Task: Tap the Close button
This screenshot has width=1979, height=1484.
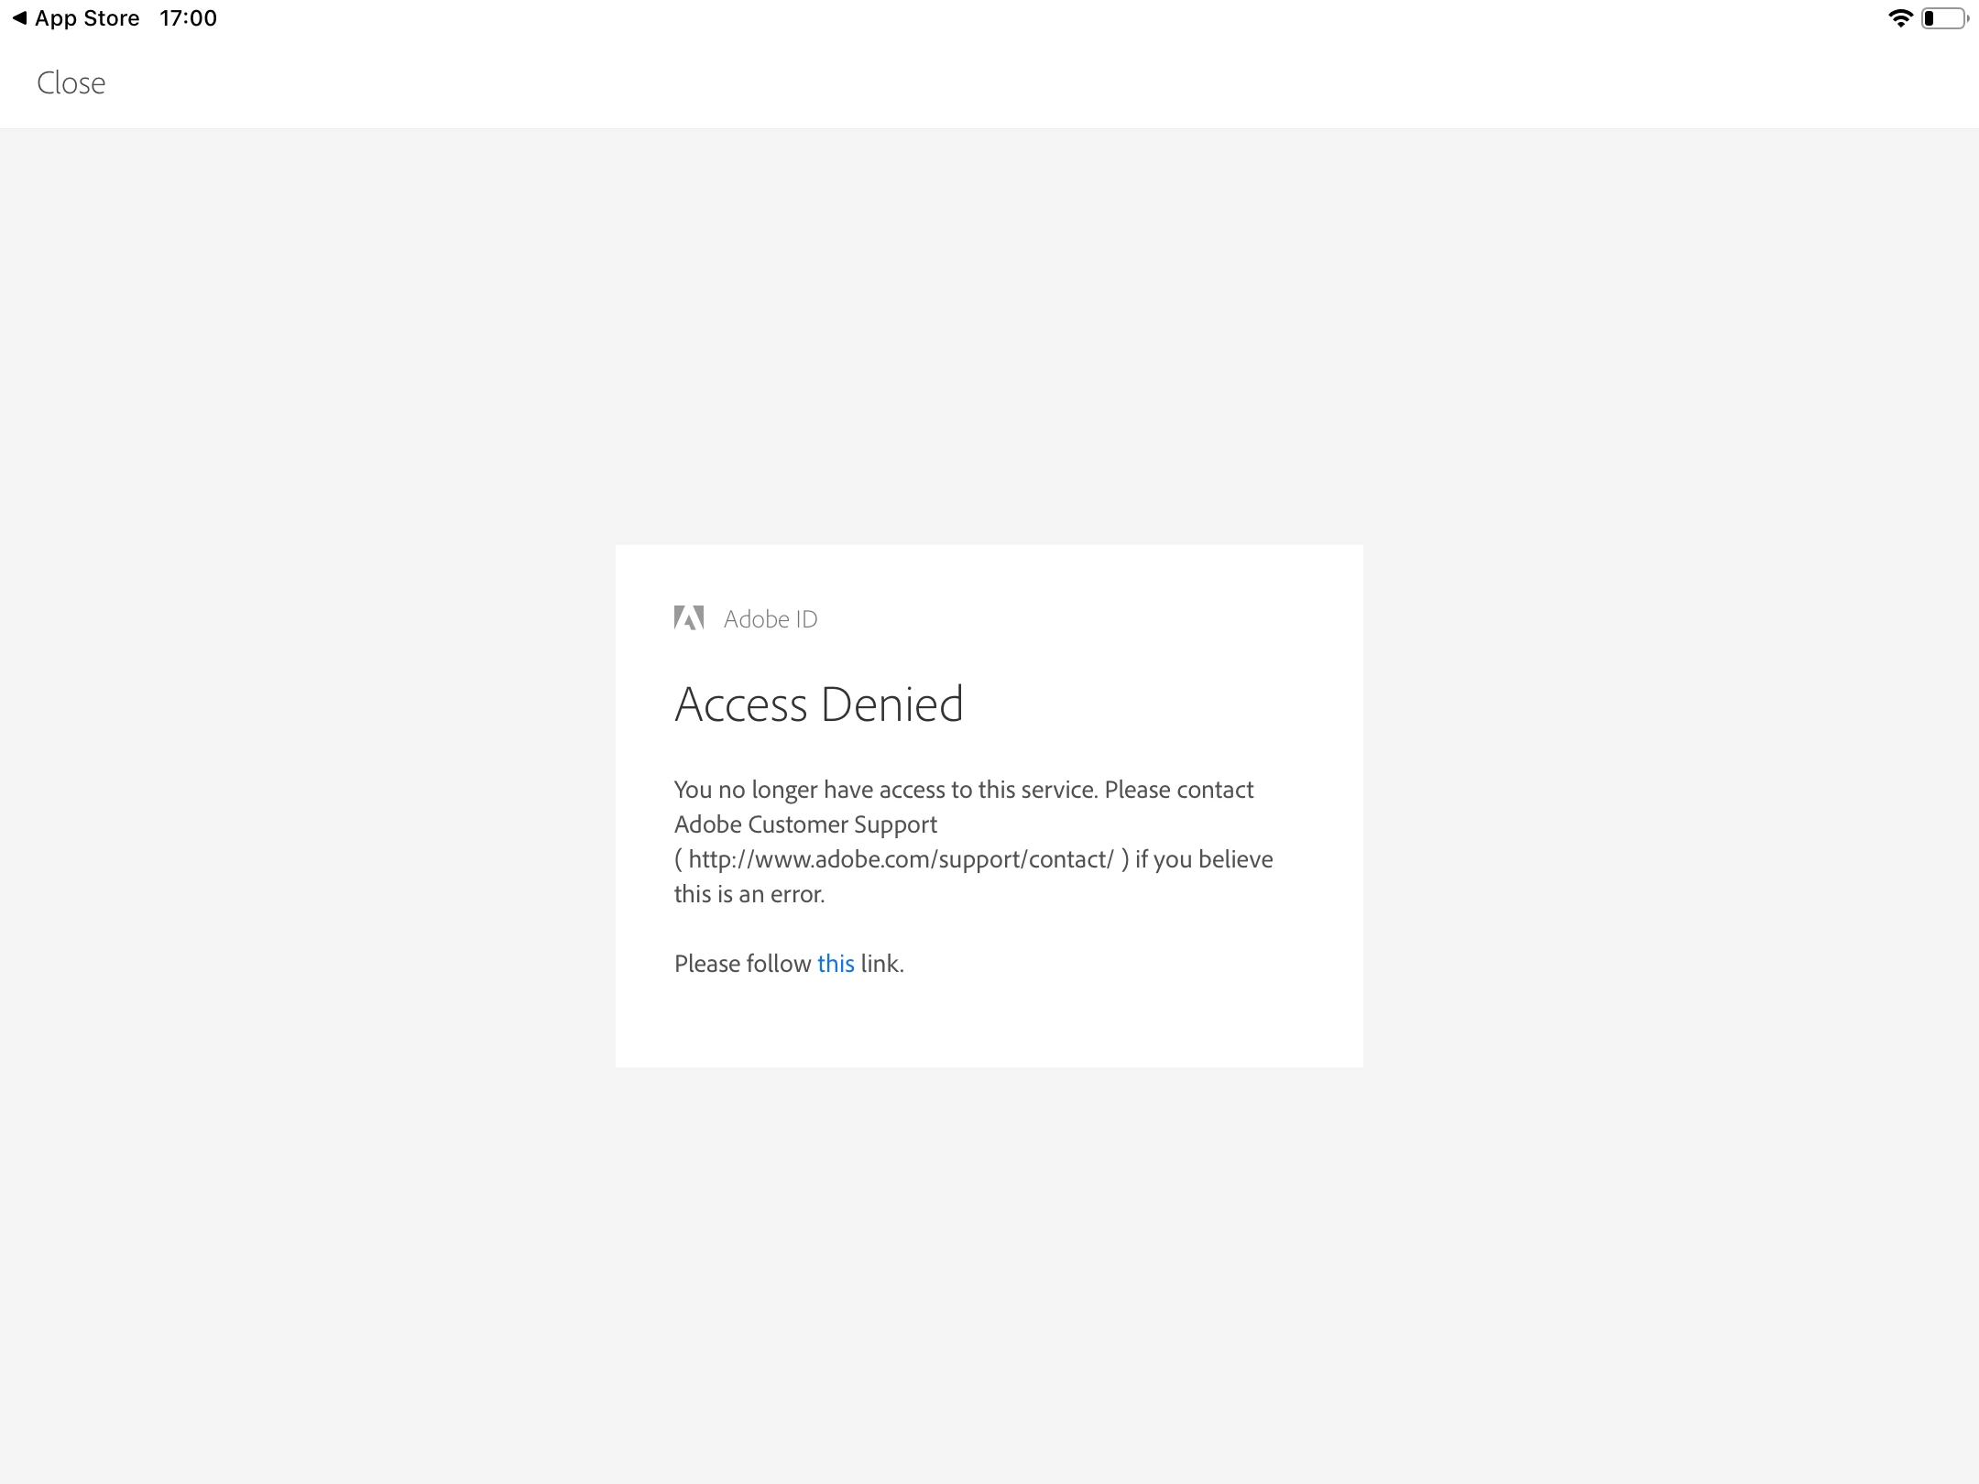Action: tap(71, 83)
